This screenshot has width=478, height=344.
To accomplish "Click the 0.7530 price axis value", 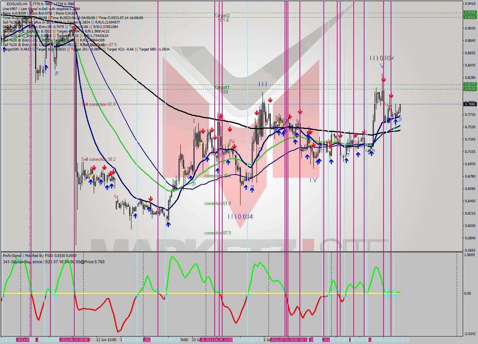I will click(x=470, y=127).
